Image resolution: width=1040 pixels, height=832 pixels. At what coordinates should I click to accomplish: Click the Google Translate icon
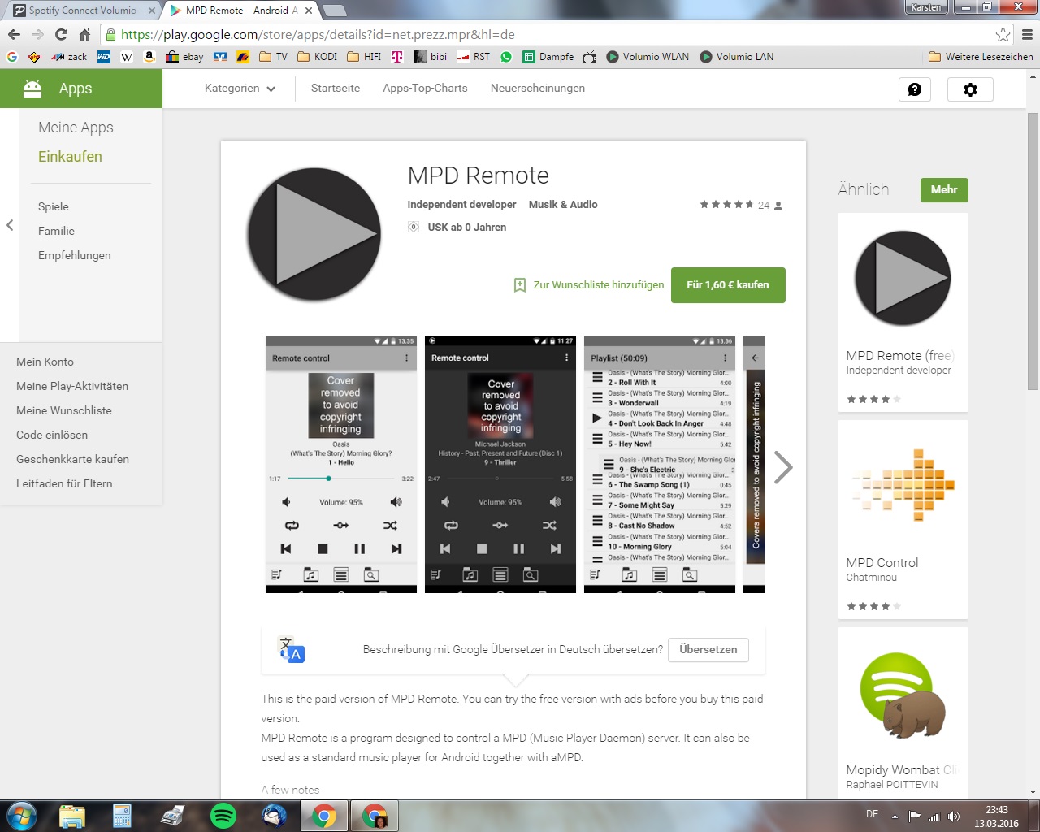(x=292, y=650)
